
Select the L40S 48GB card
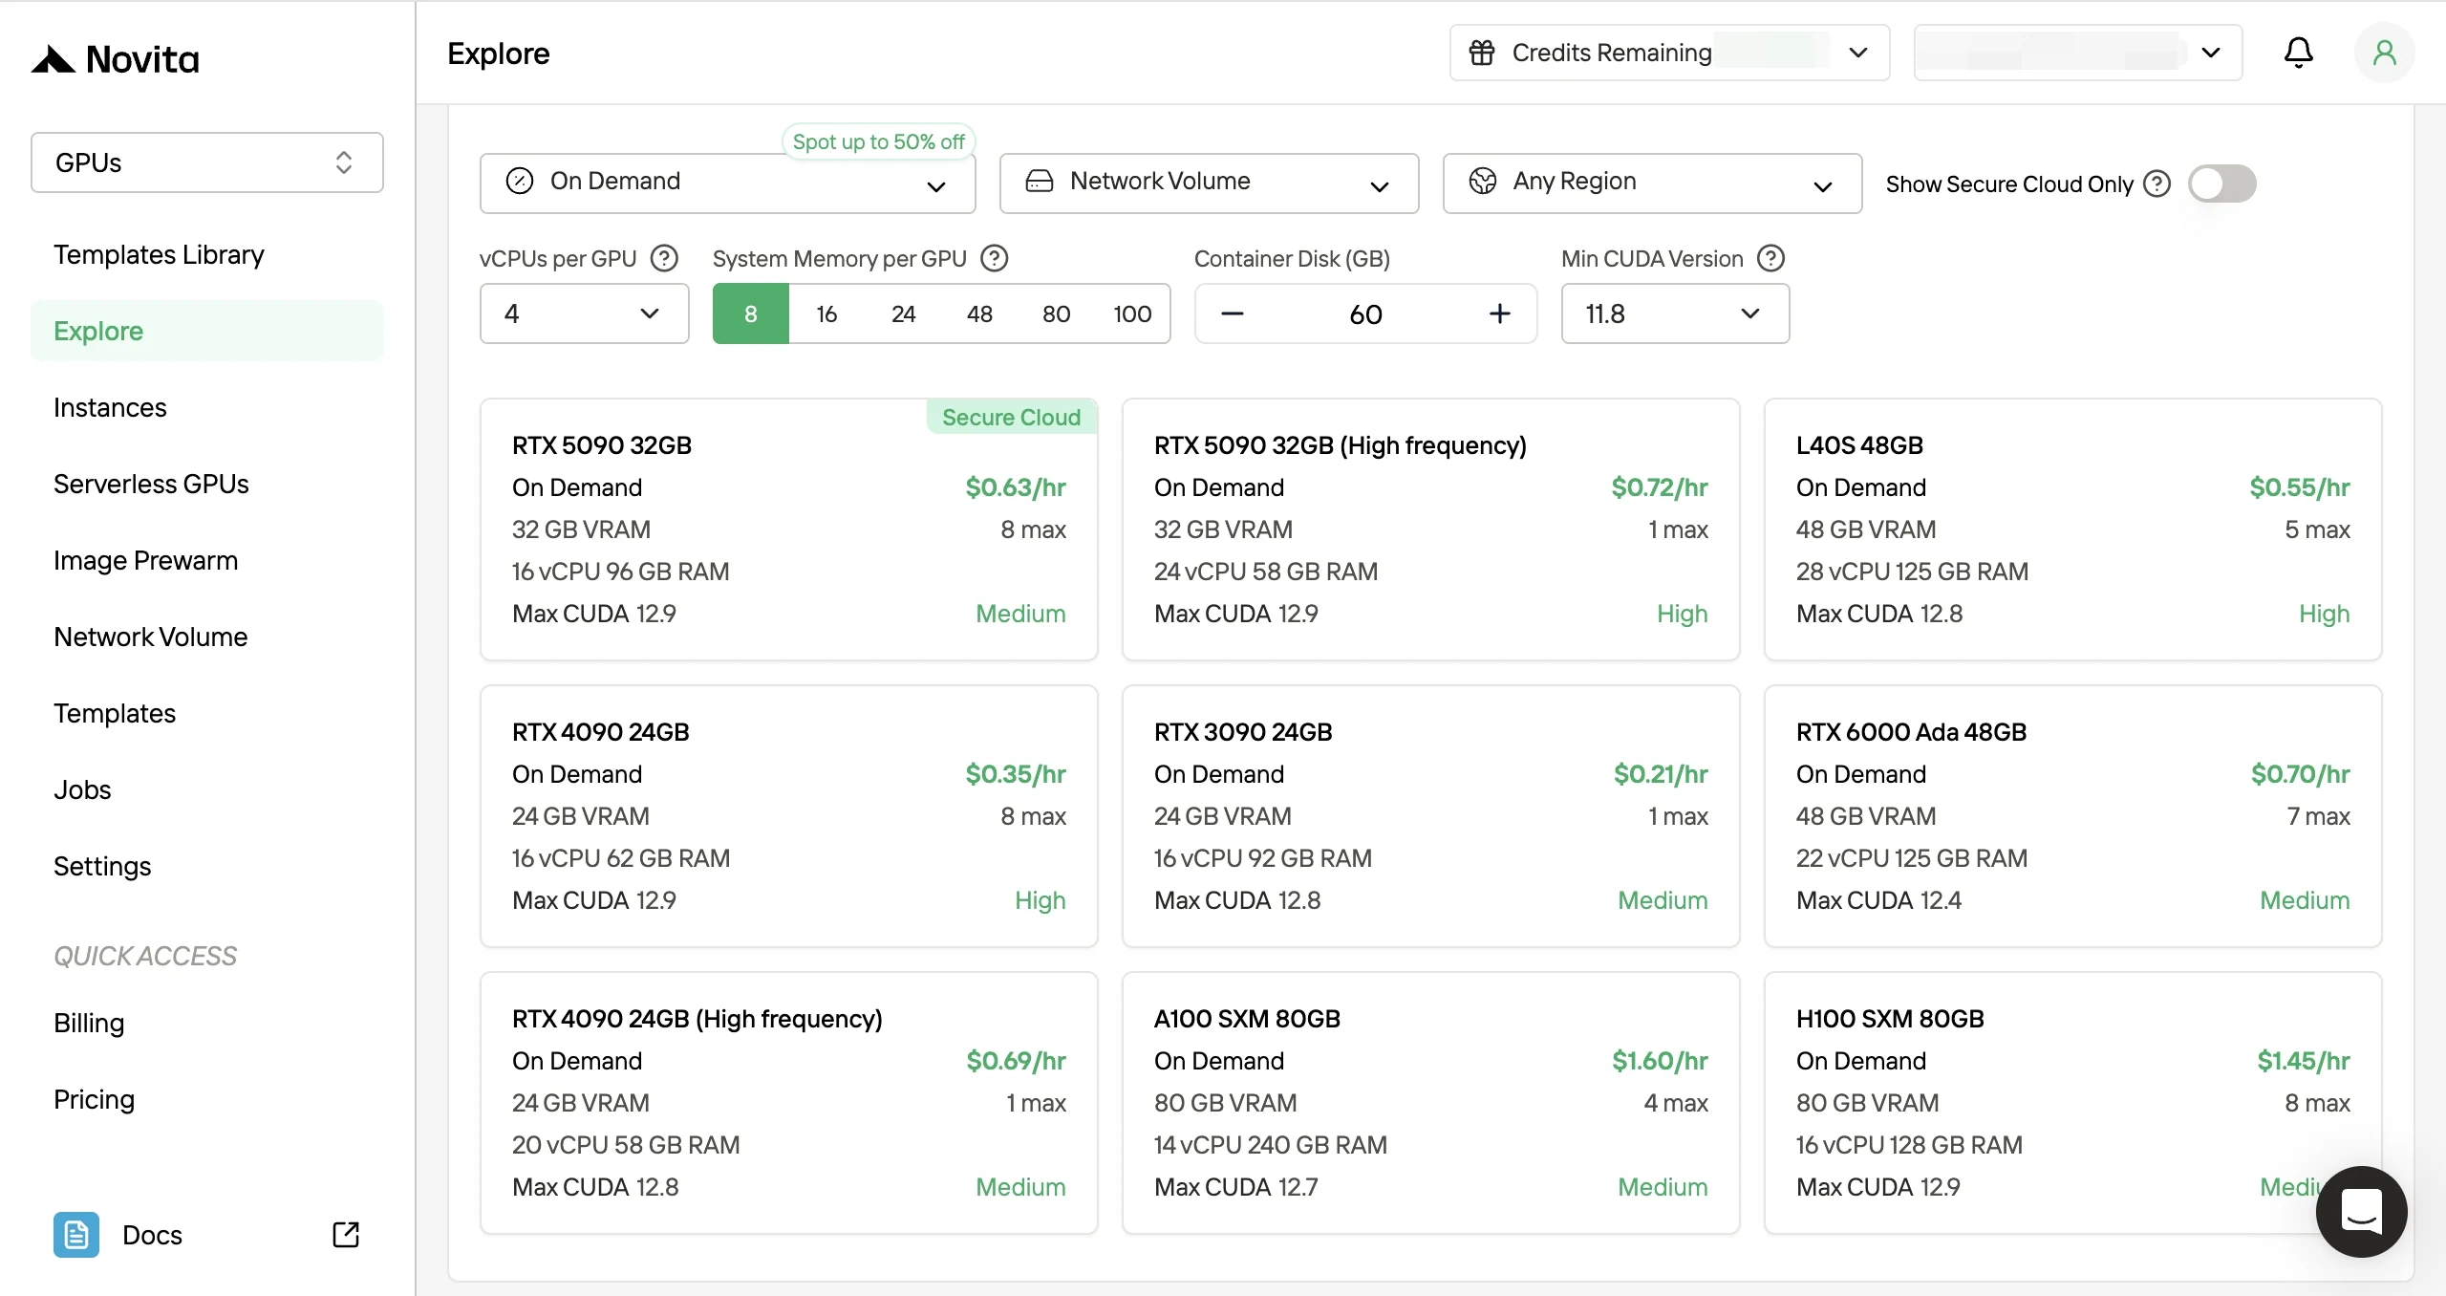pos(2073,529)
